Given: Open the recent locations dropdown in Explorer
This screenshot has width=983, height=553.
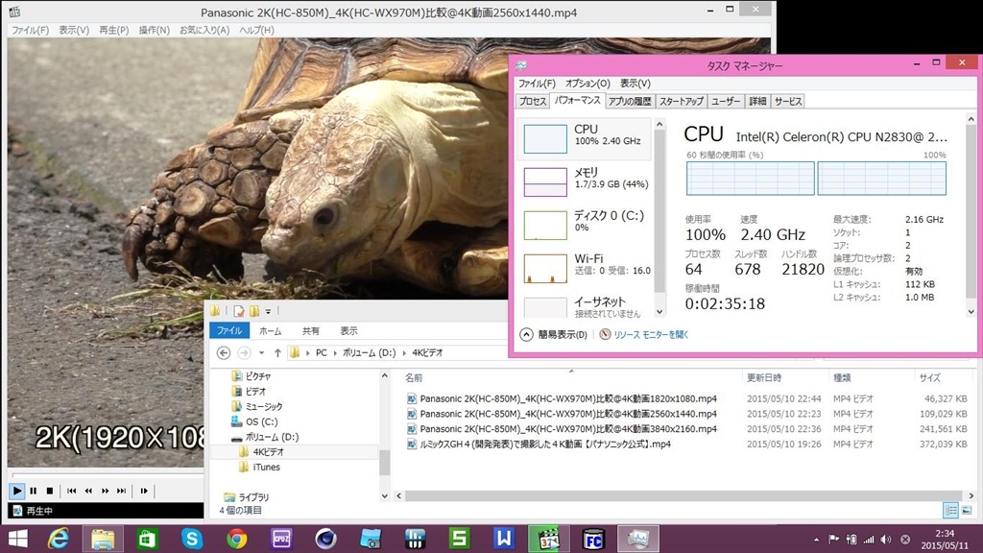Looking at the screenshot, I should point(262,352).
